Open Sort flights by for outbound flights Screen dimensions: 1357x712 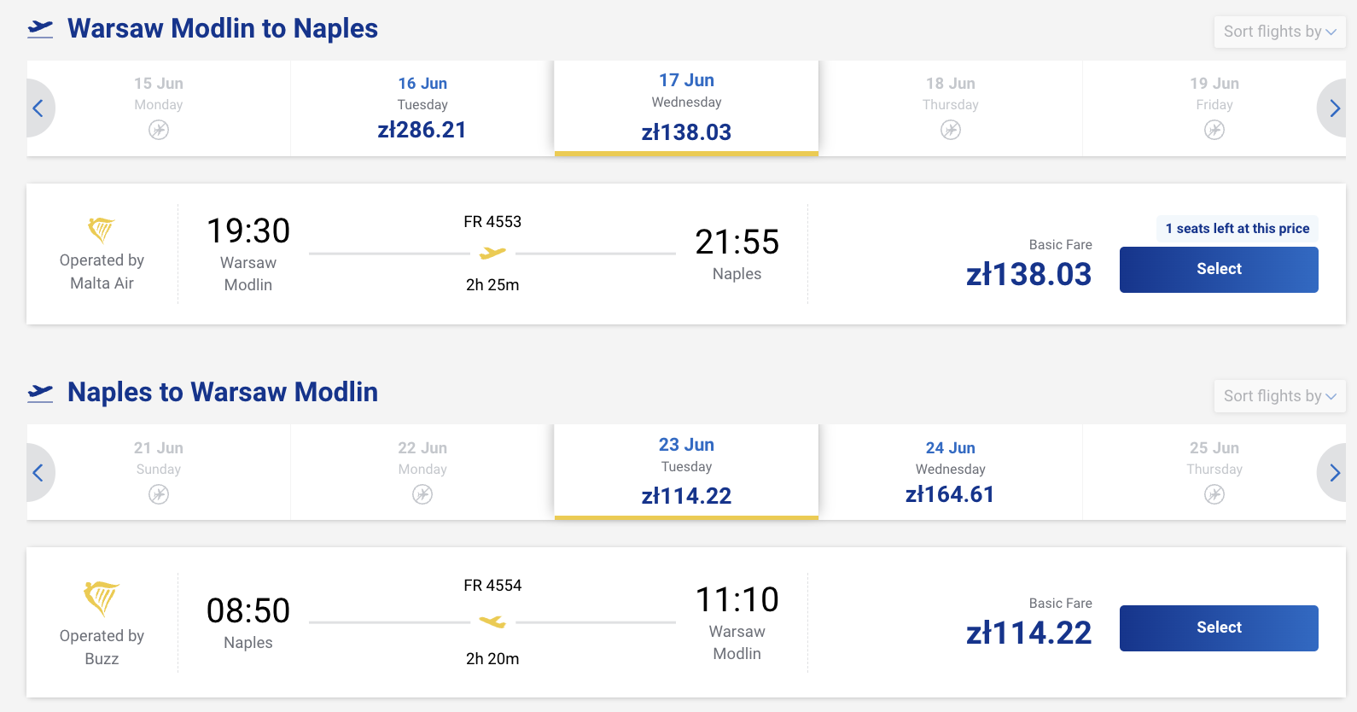tap(1279, 32)
